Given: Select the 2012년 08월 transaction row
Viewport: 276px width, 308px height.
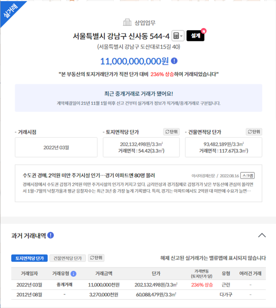Looking at the screenshot, I should click(x=139, y=295).
